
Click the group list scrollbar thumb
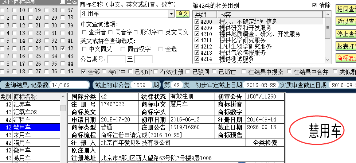(328, 28)
